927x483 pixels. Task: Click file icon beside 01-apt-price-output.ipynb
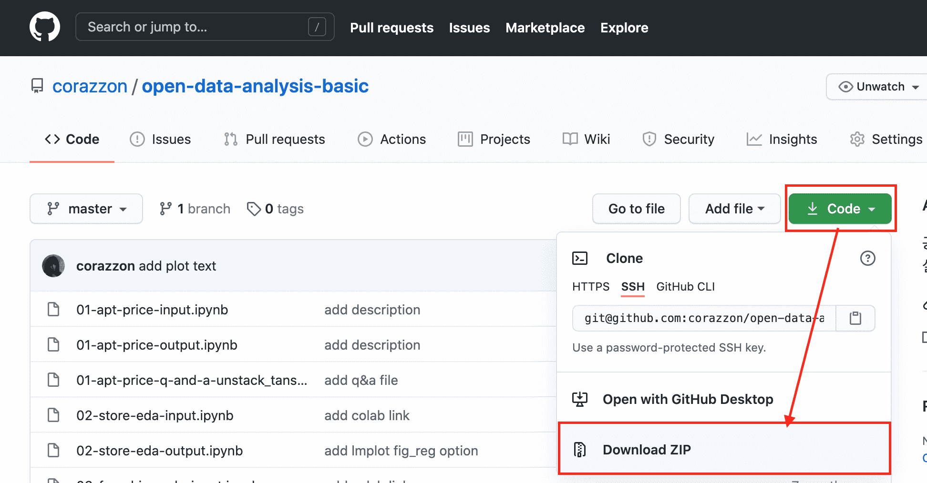coord(53,344)
